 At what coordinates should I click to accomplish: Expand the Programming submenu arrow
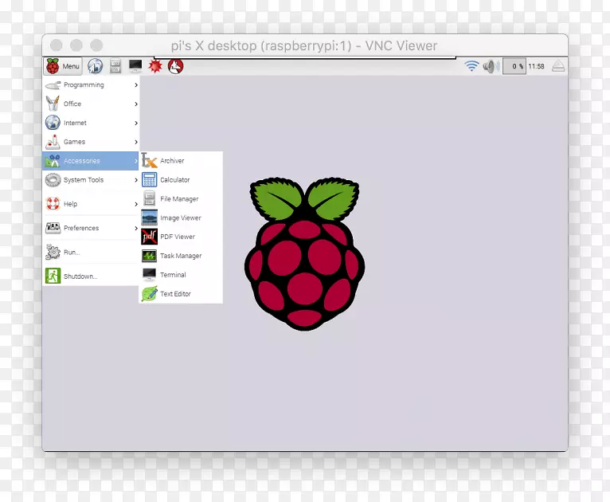136,84
